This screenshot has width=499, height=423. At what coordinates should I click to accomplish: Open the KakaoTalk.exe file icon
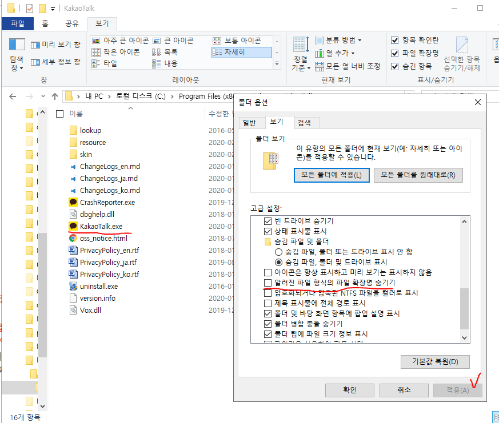73,226
